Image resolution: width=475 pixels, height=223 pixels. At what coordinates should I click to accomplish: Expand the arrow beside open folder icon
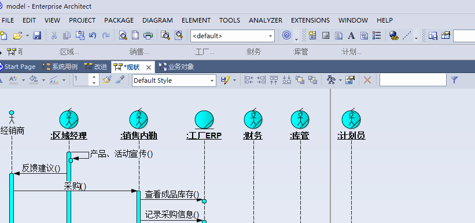tap(27, 36)
